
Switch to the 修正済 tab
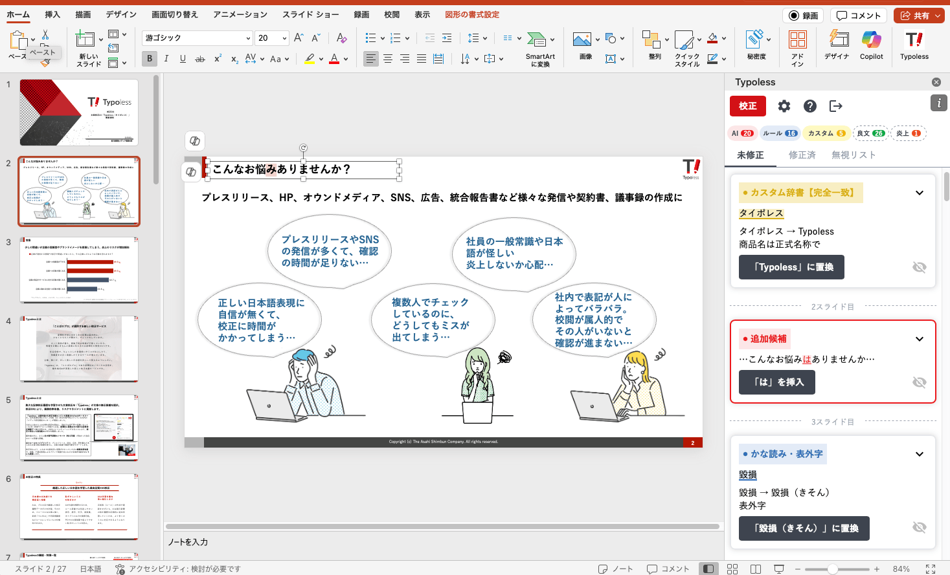(x=802, y=155)
